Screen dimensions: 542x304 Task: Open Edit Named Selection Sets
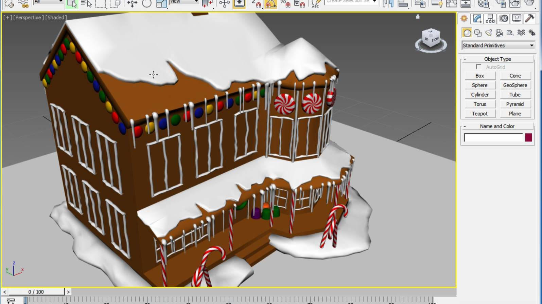click(316, 3)
